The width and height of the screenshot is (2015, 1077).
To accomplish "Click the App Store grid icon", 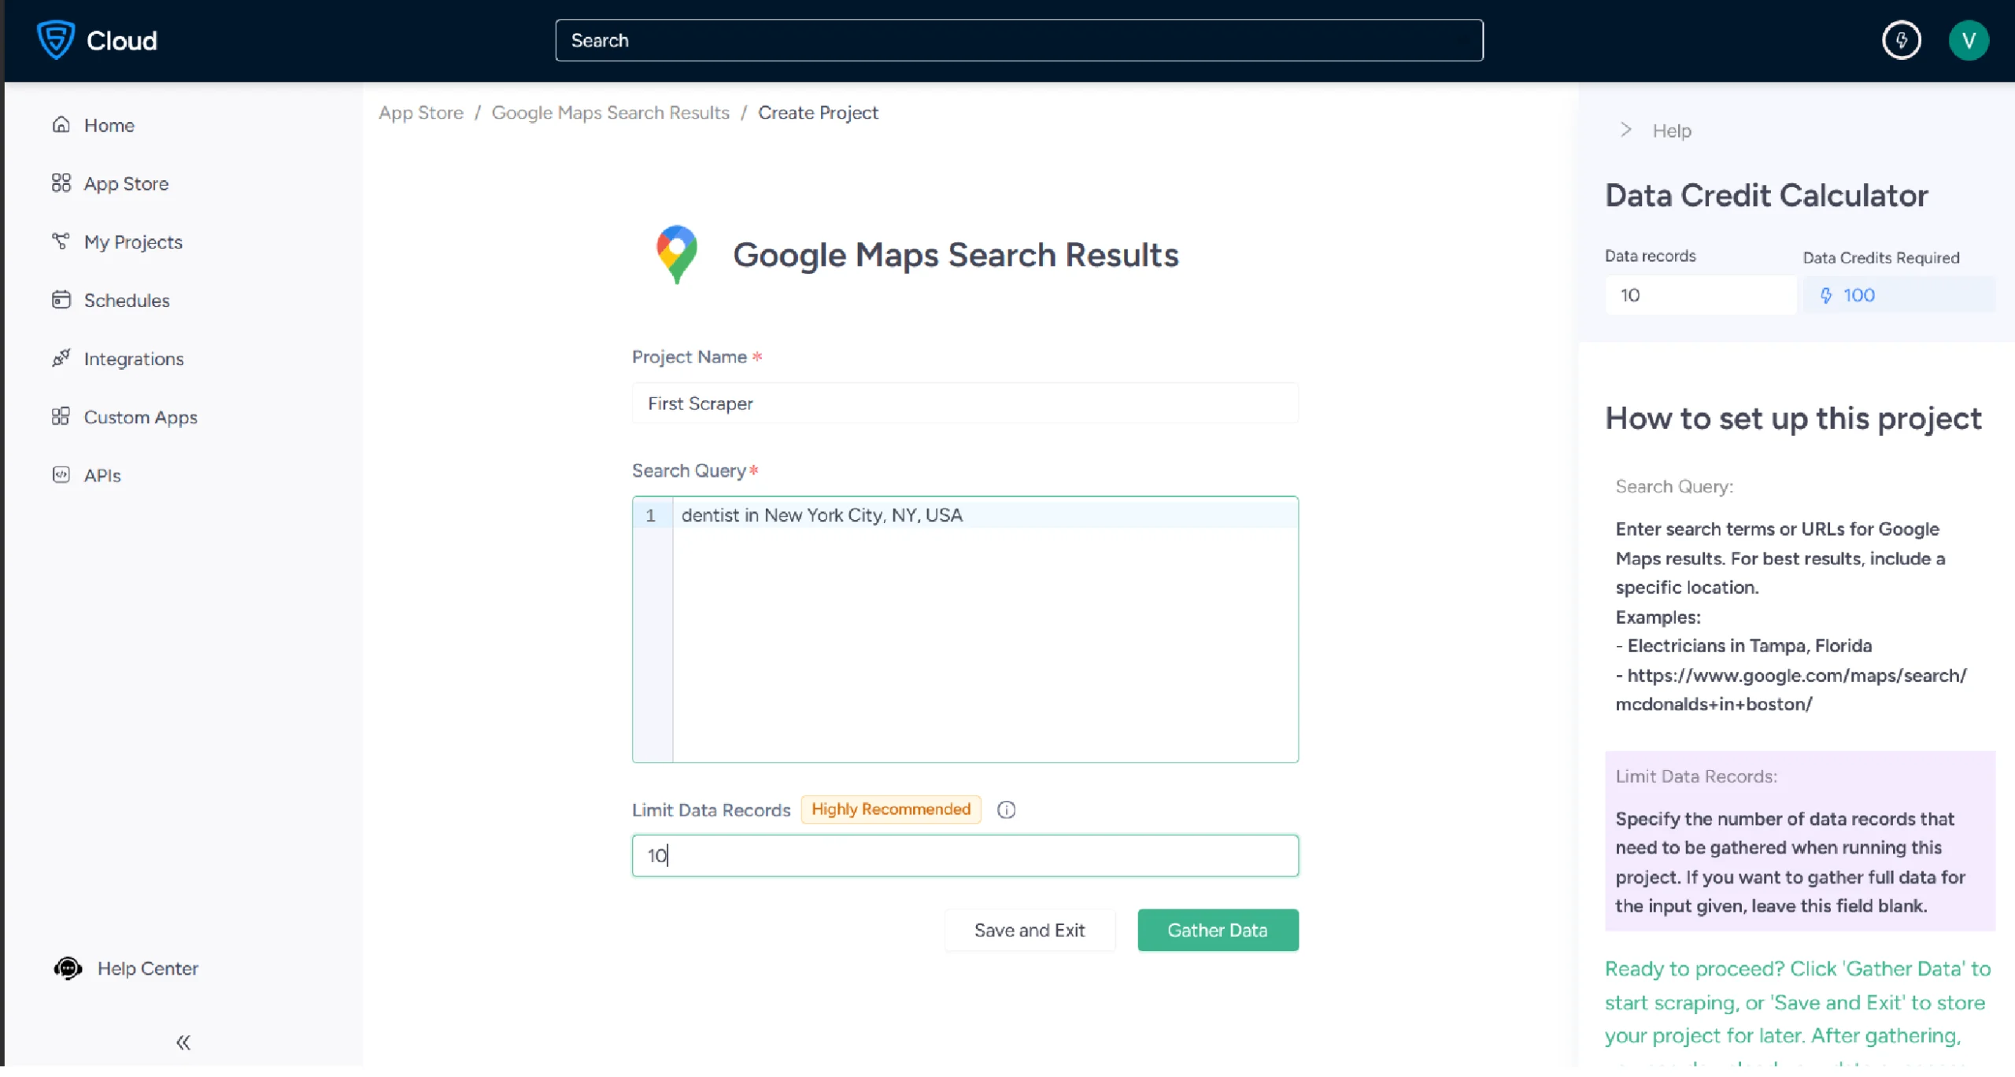I will (61, 183).
